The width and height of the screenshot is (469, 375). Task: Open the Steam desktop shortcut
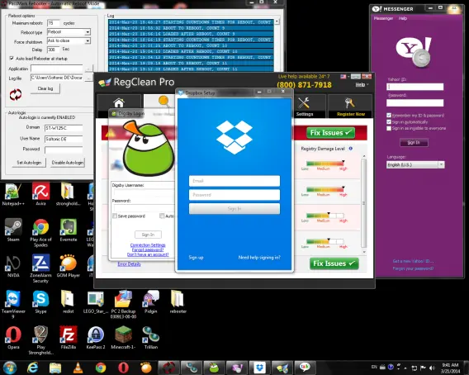click(13, 230)
